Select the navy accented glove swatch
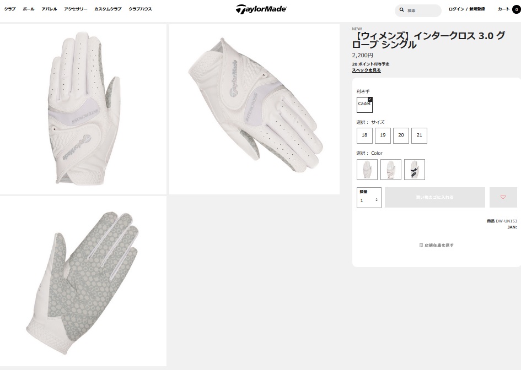 415,169
